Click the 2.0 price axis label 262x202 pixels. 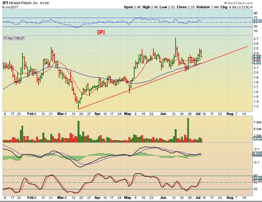[256, 73]
